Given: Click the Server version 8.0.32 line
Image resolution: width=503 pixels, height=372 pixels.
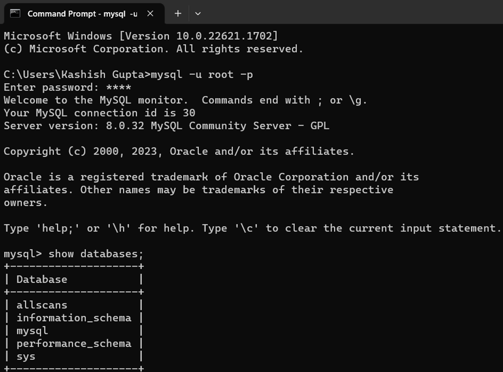Looking at the screenshot, I should pyautogui.click(x=167, y=126).
